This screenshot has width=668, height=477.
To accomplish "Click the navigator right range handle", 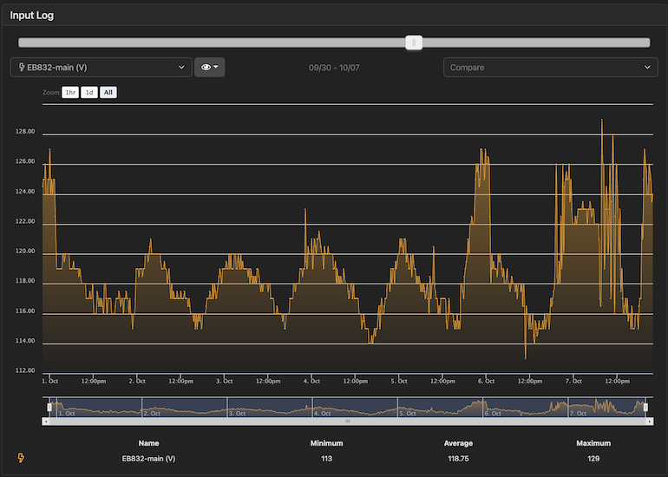I will click(645, 408).
